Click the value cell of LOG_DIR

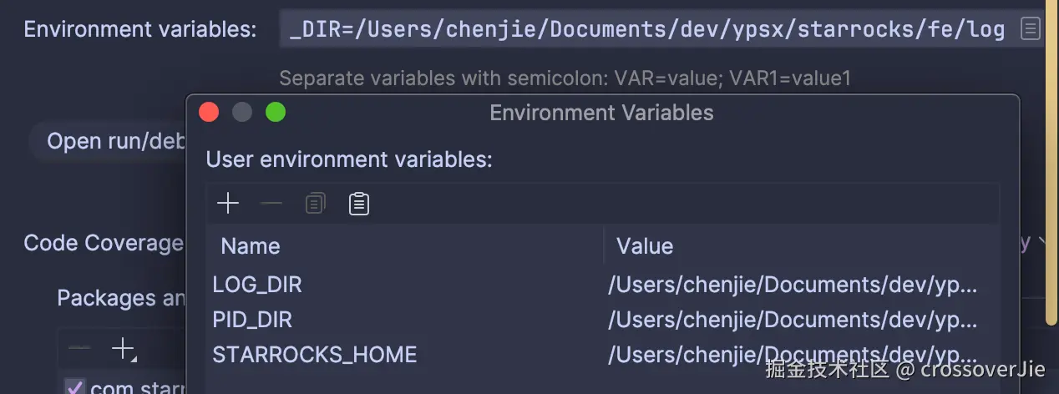792,285
